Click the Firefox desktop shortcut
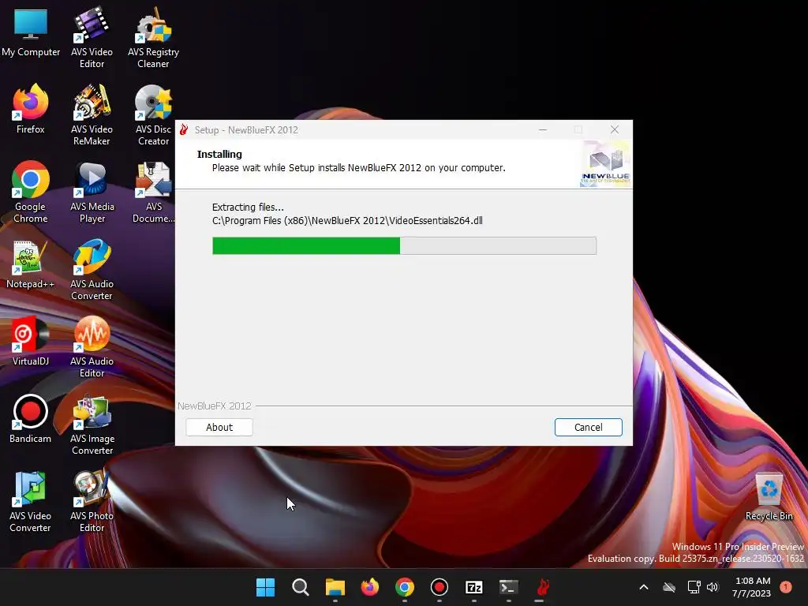This screenshot has height=606, width=808. [x=31, y=109]
